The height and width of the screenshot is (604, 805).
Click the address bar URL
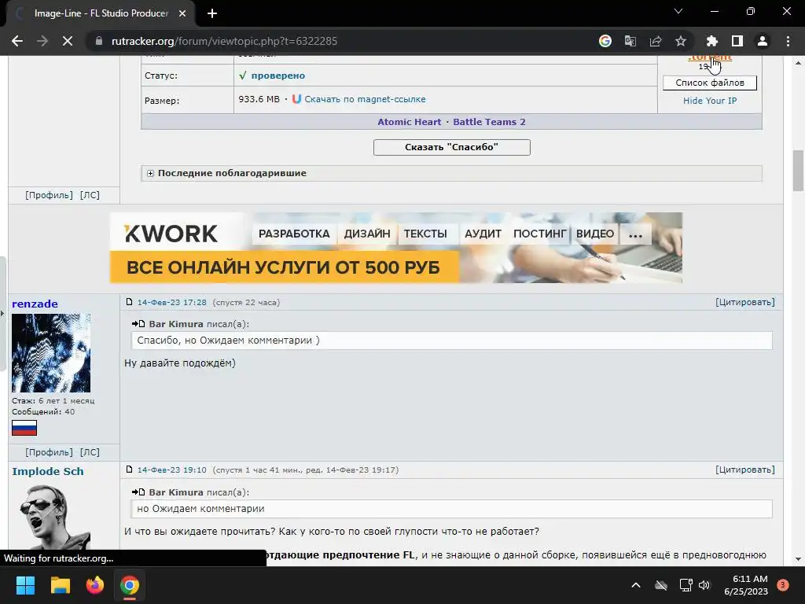tap(224, 41)
